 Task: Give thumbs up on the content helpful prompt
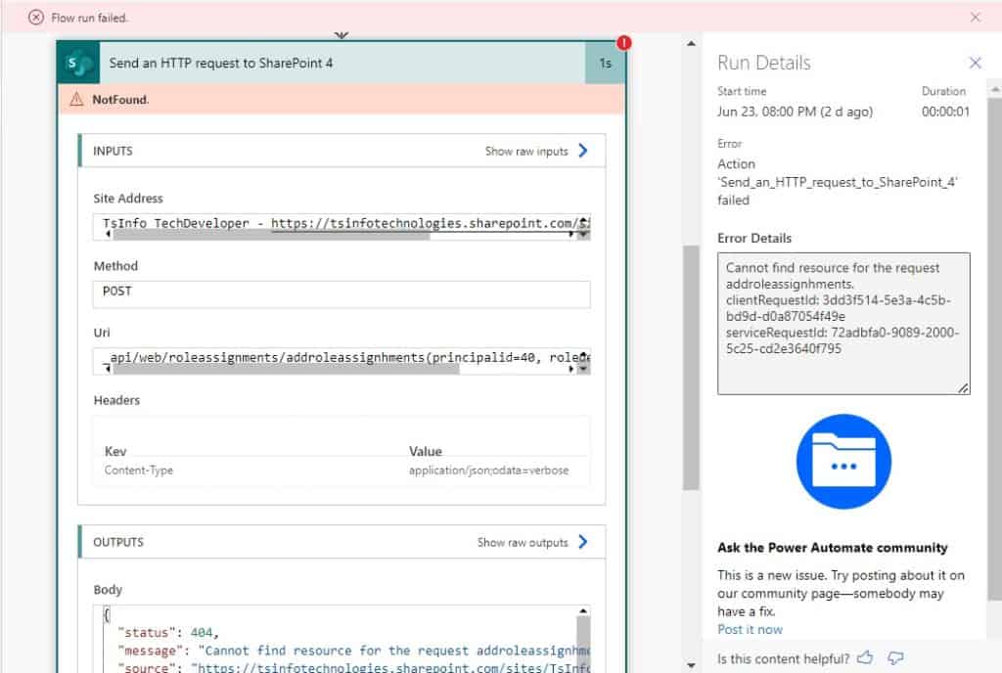click(x=866, y=659)
